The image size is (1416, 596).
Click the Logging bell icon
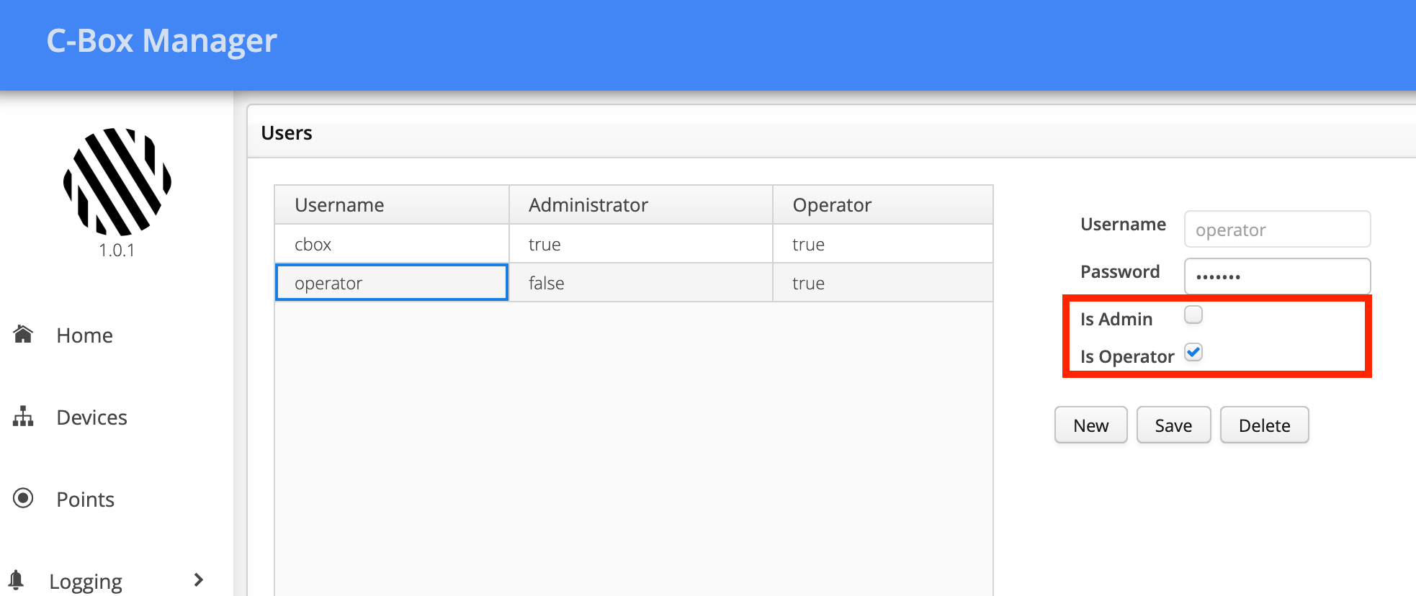(17, 579)
